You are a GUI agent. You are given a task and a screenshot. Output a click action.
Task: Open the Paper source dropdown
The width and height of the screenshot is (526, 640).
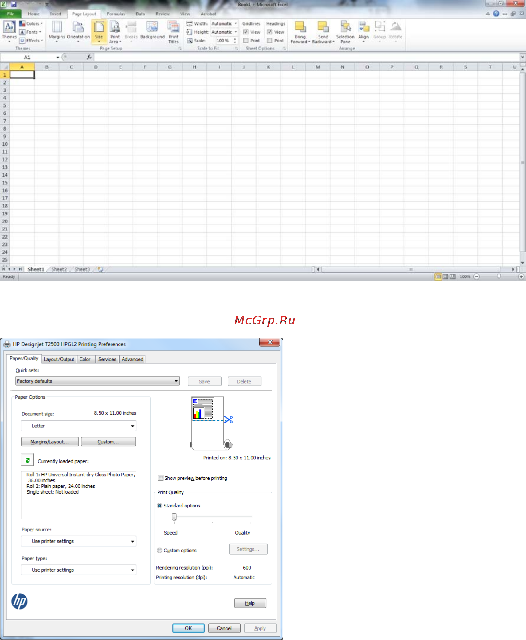click(x=79, y=541)
